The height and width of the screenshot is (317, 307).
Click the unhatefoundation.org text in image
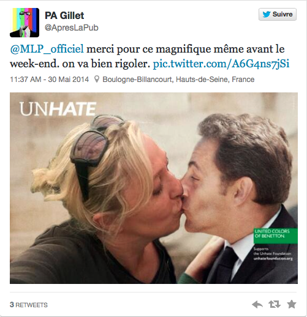pyautogui.click(x=273, y=259)
